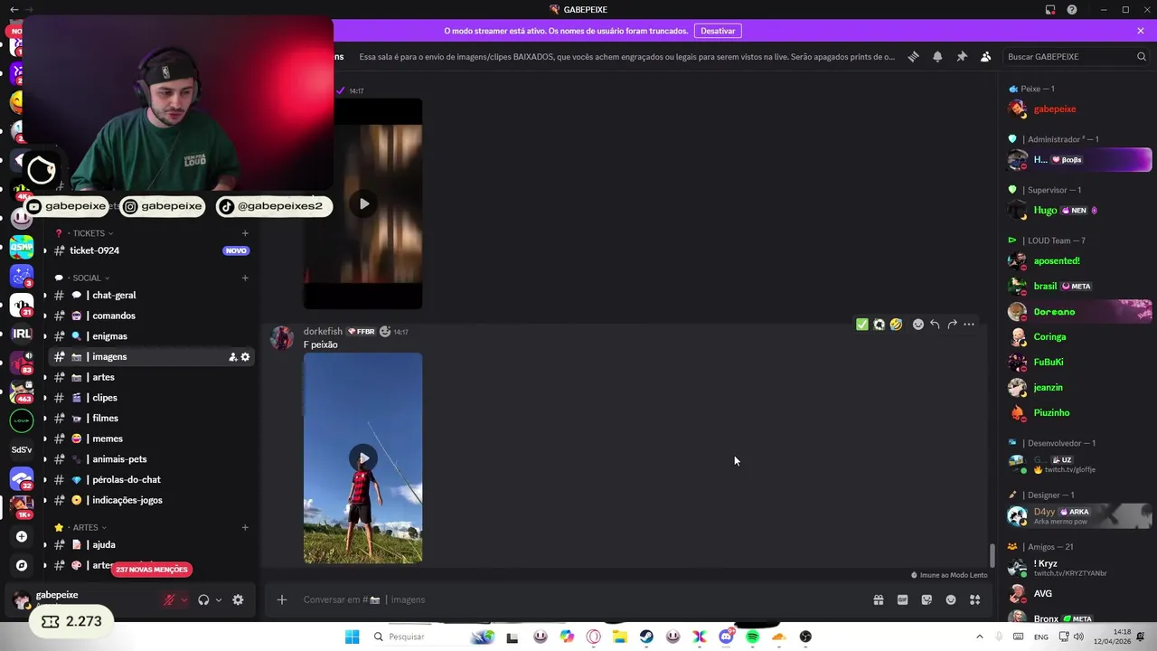
Task: Jump to 237 novas menções
Action: coord(152,570)
